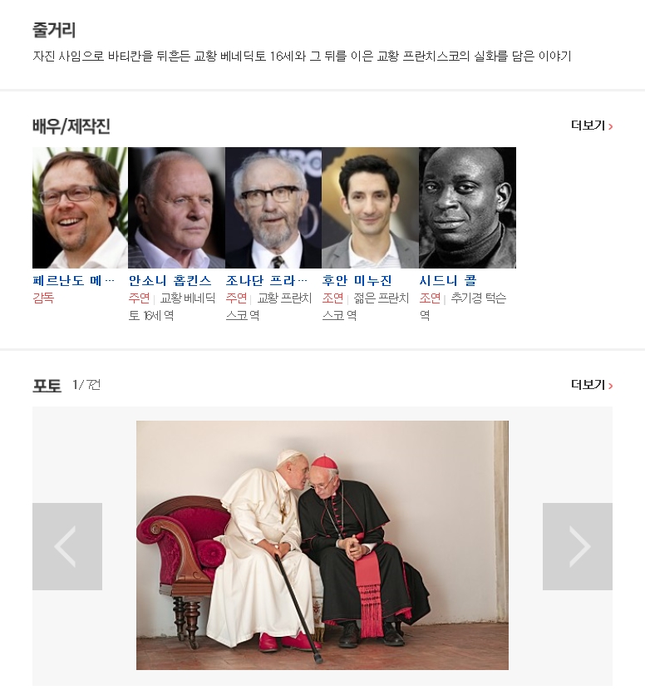Click the red chevron beside cast 더보기
Viewport: 645px width, 690px height.
(610, 126)
